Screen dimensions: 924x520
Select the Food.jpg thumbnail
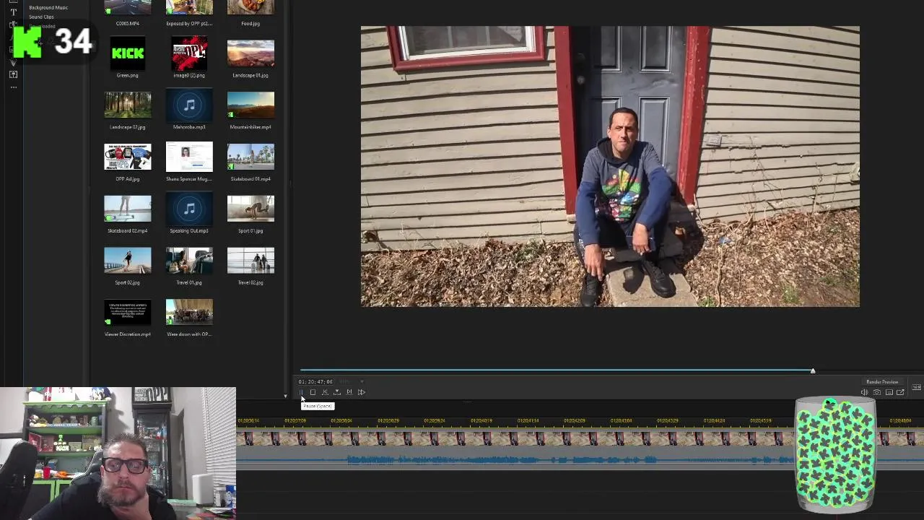(x=250, y=7)
